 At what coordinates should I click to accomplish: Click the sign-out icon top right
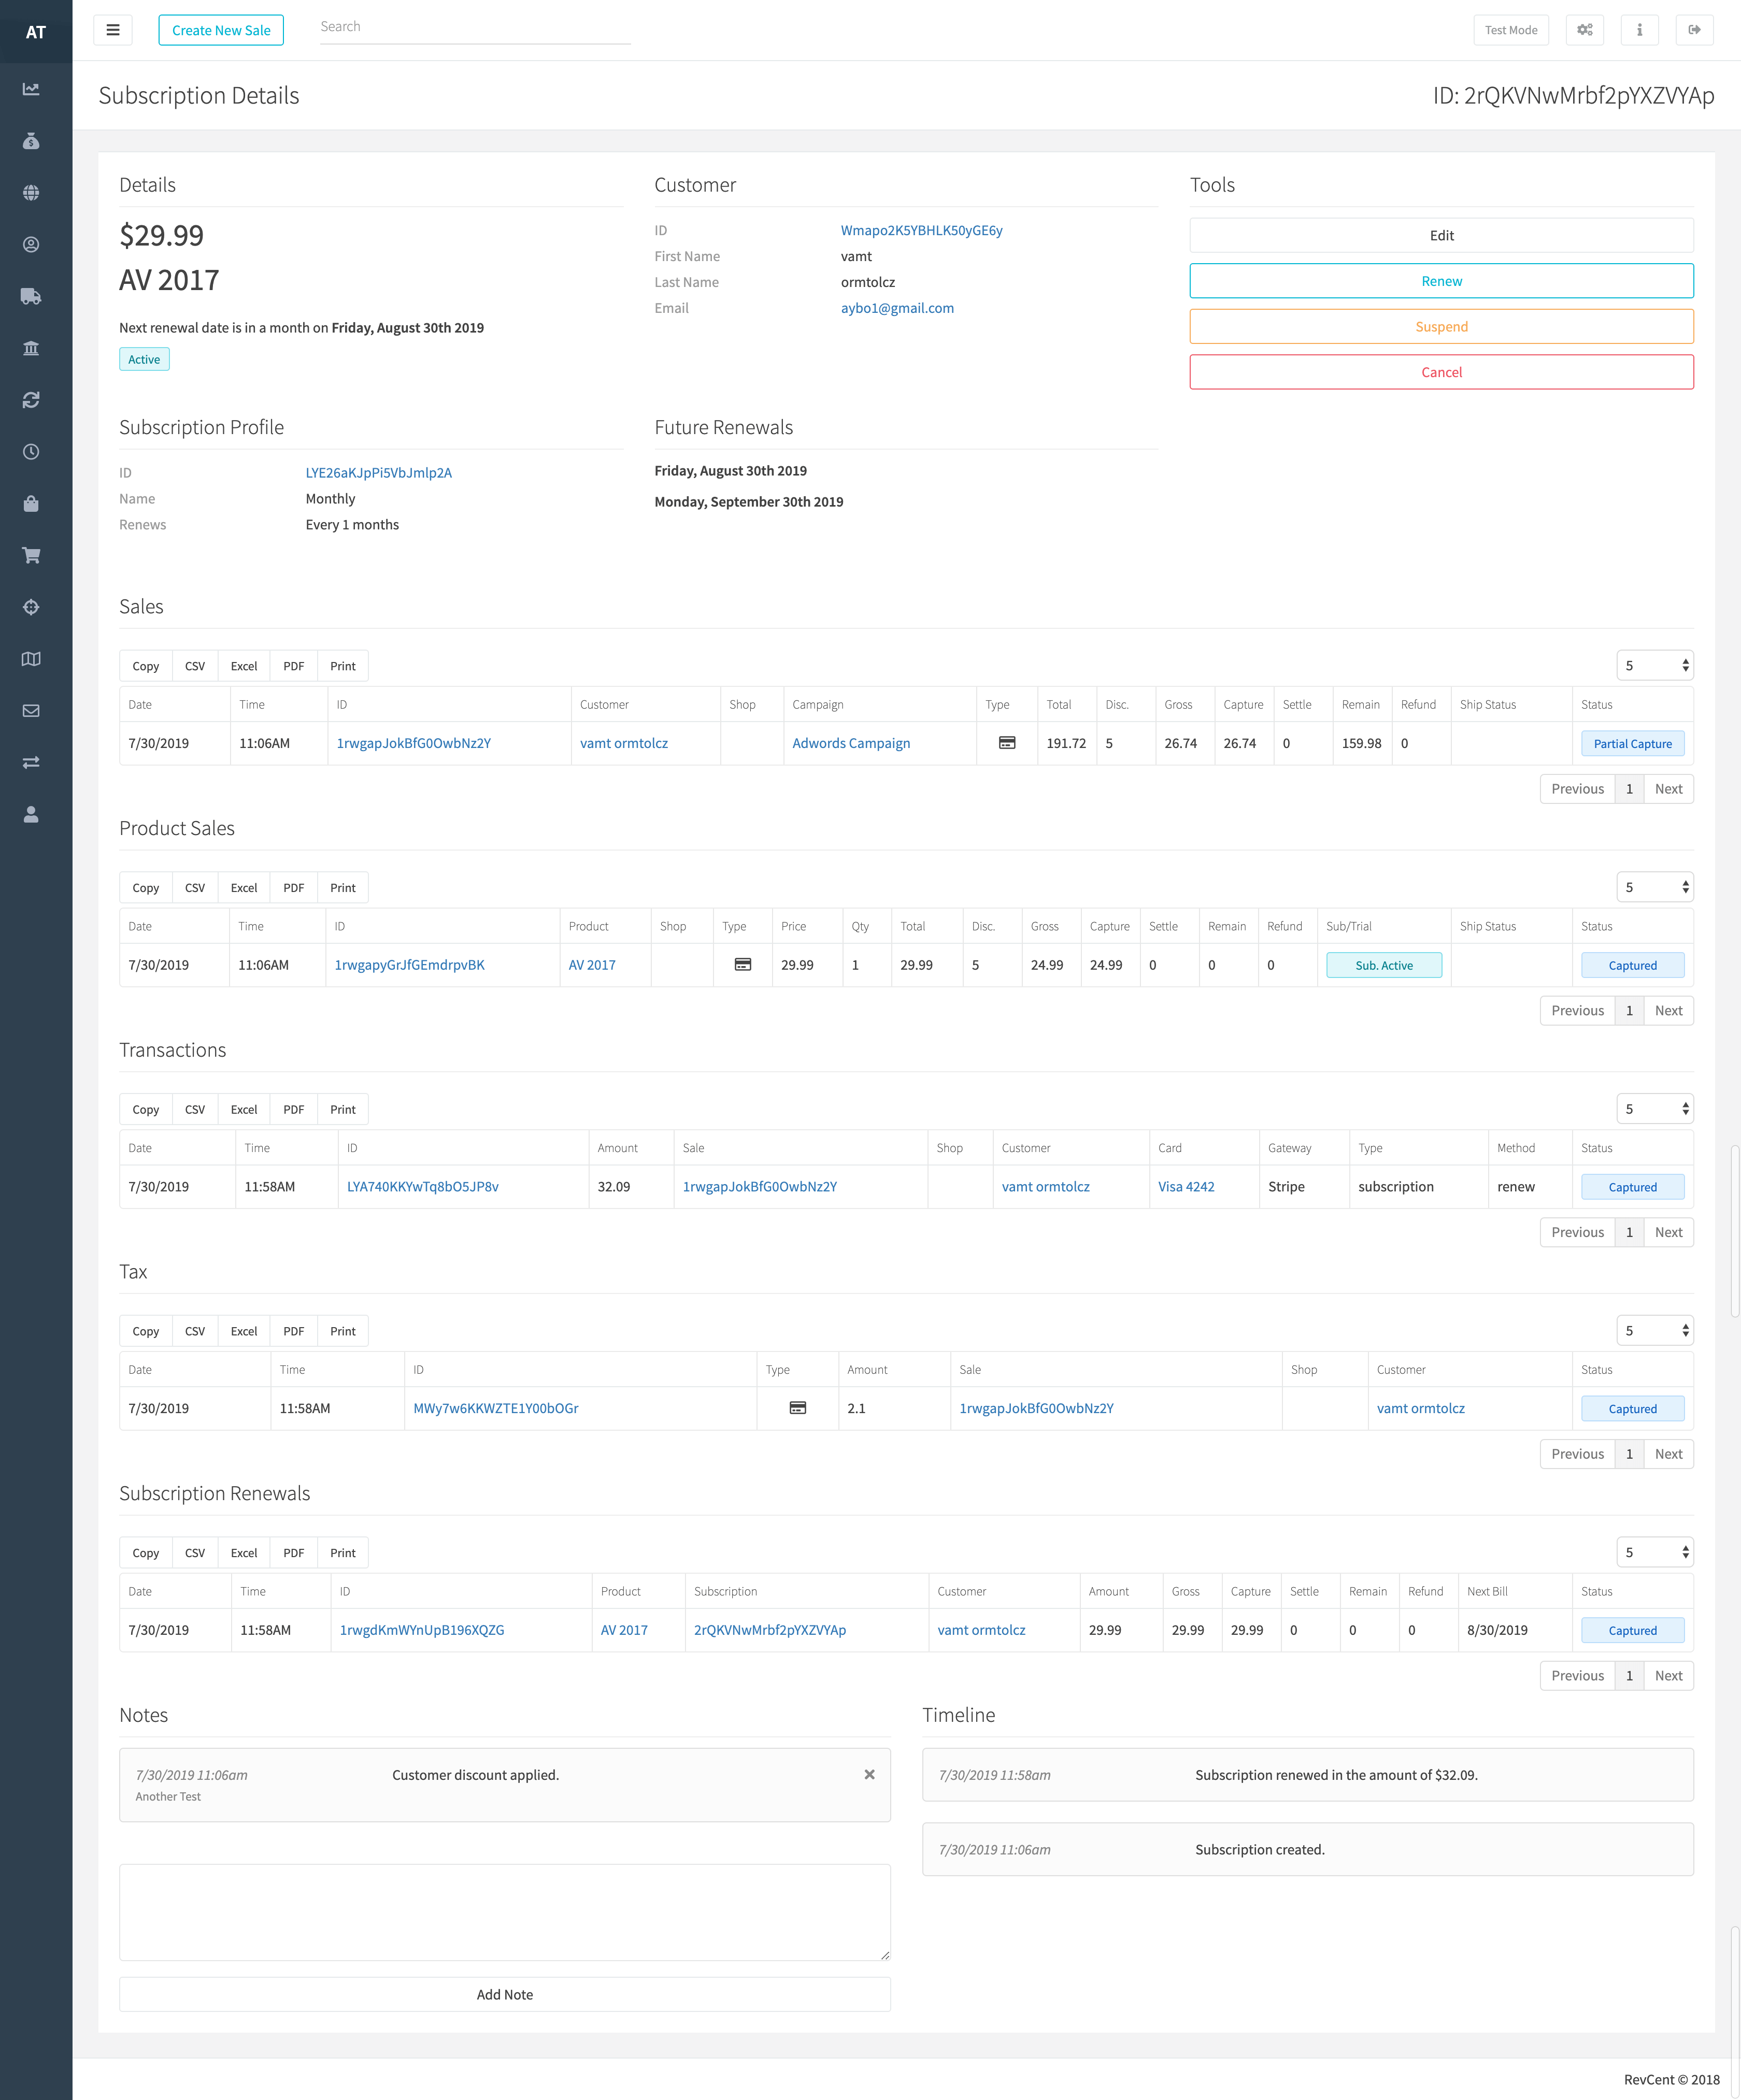pos(1694,30)
